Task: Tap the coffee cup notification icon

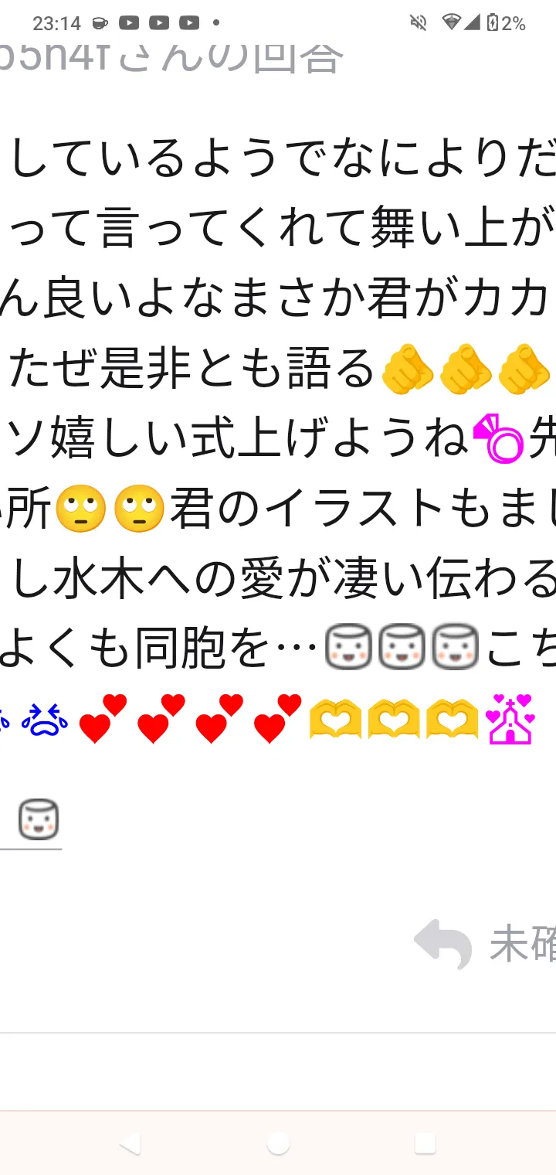Action: pyautogui.click(x=100, y=23)
